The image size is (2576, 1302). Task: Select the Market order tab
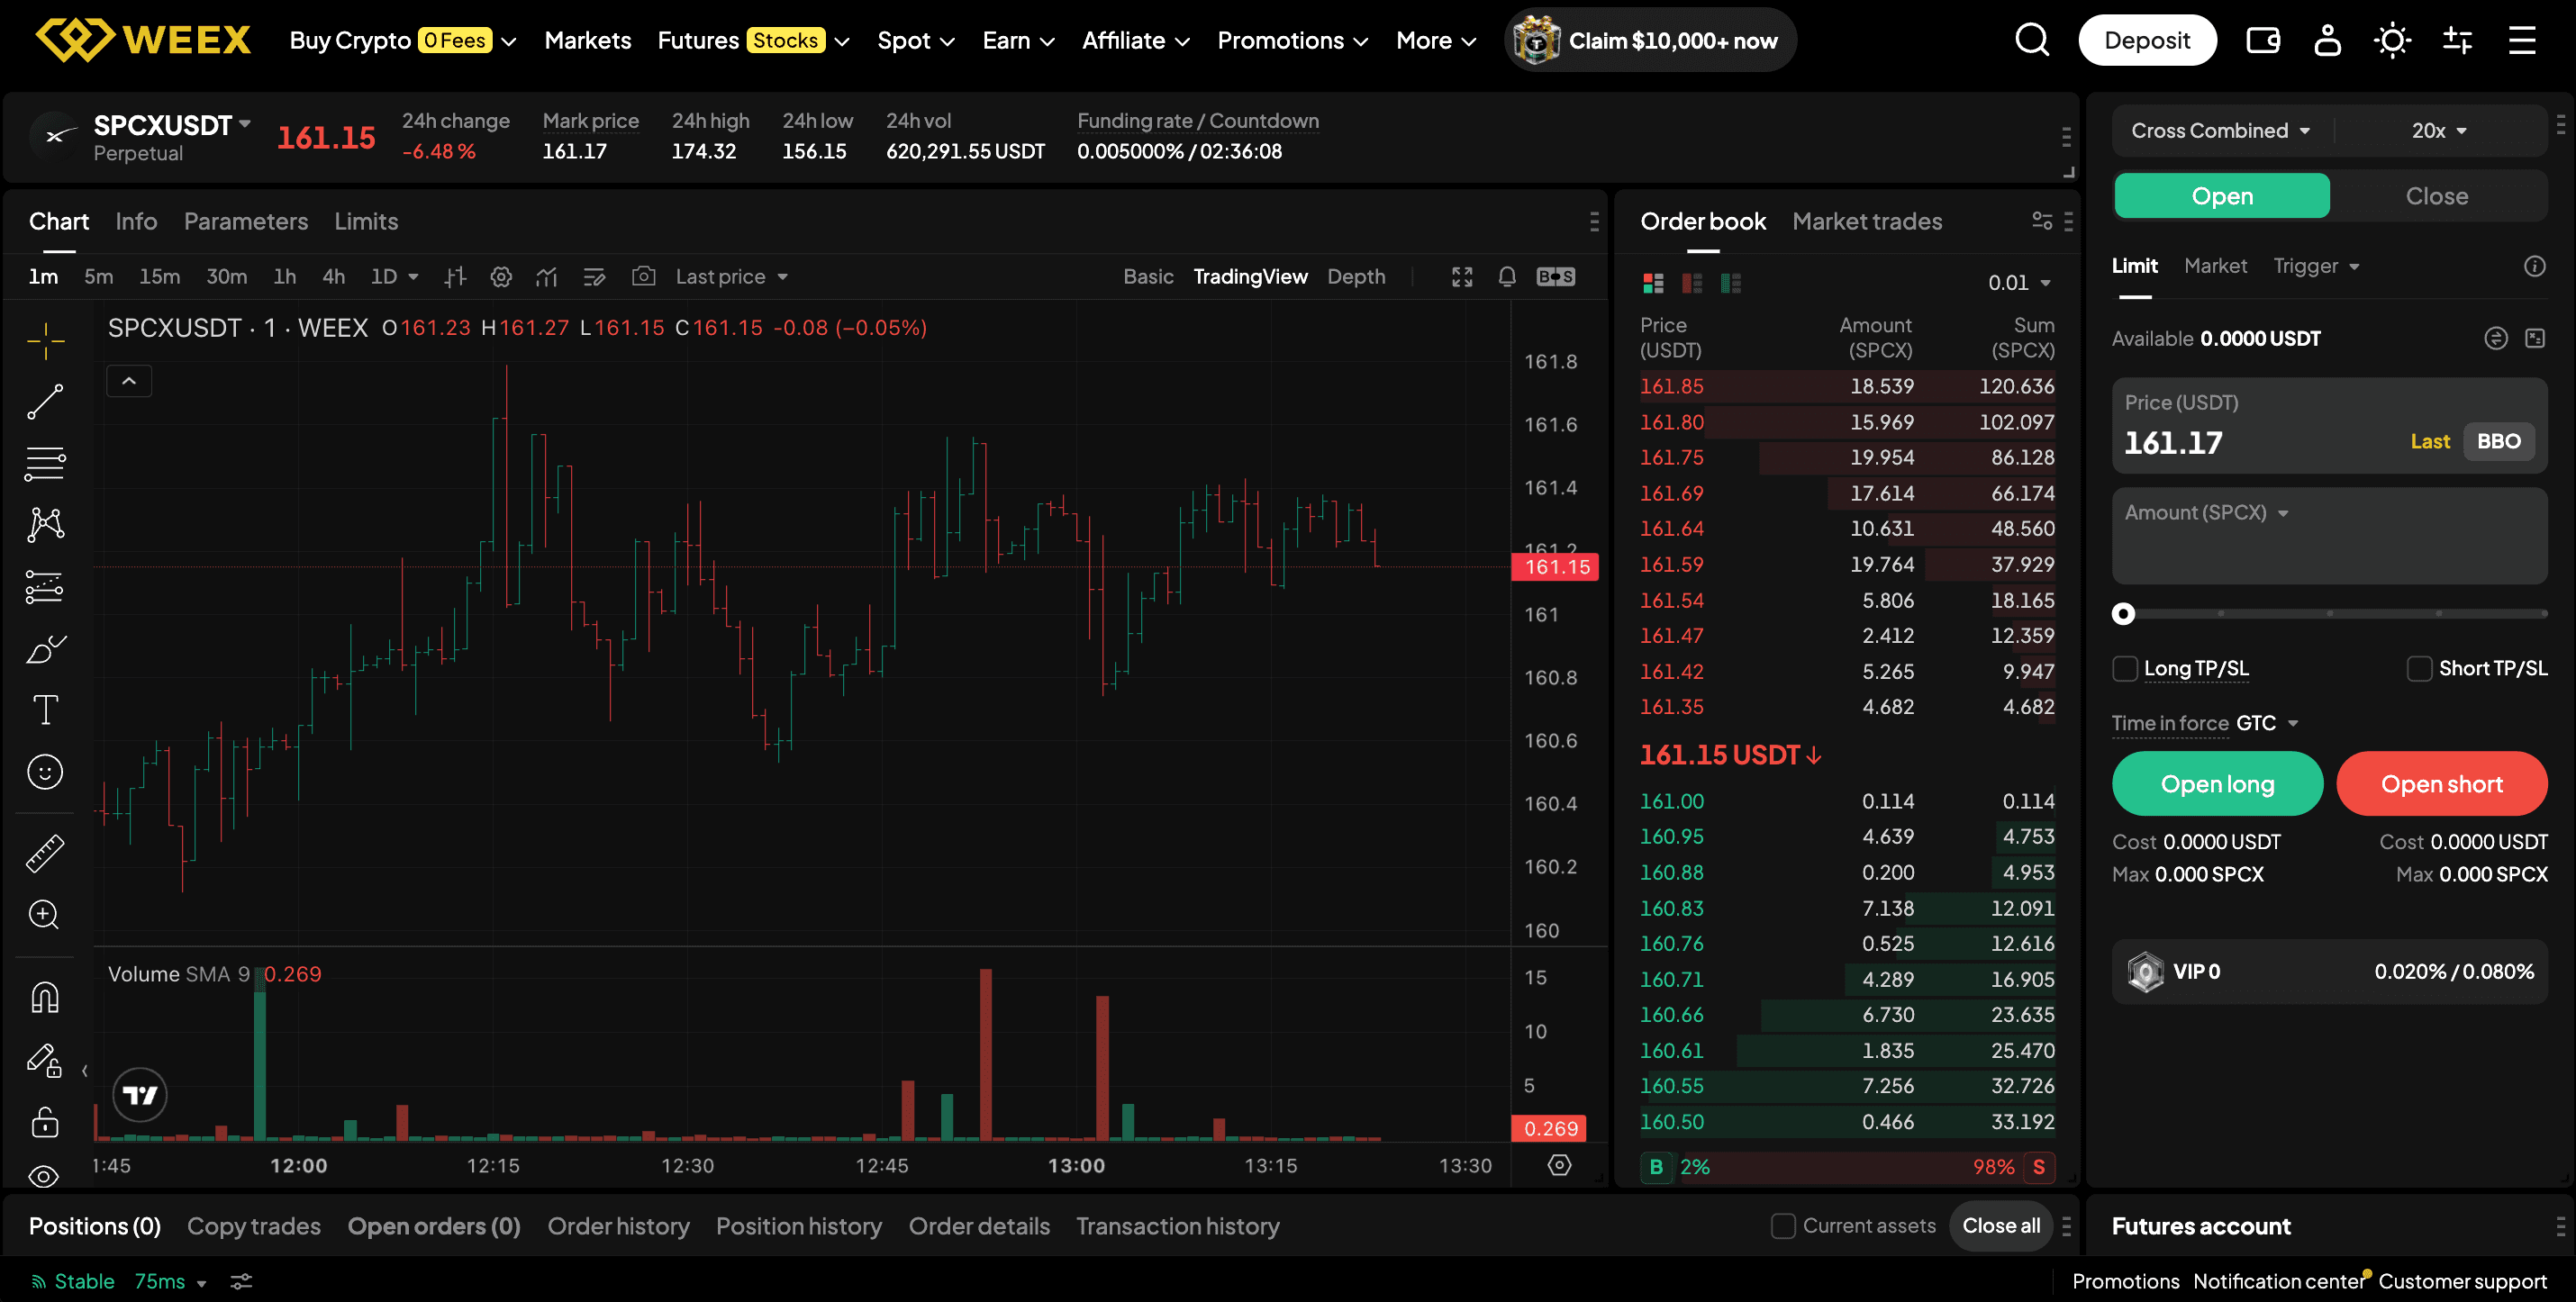click(2215, 266)
